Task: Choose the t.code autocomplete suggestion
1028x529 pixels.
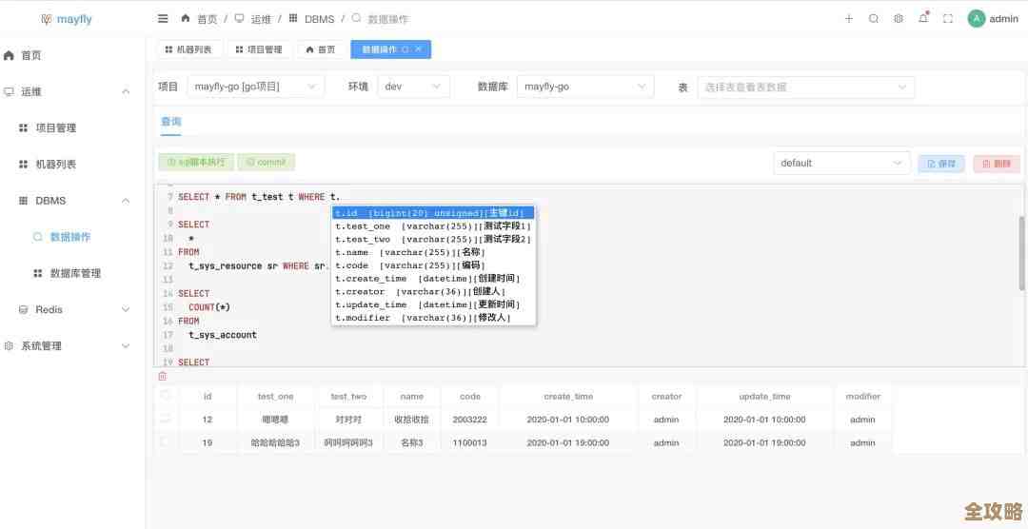Action: [433, 265]
